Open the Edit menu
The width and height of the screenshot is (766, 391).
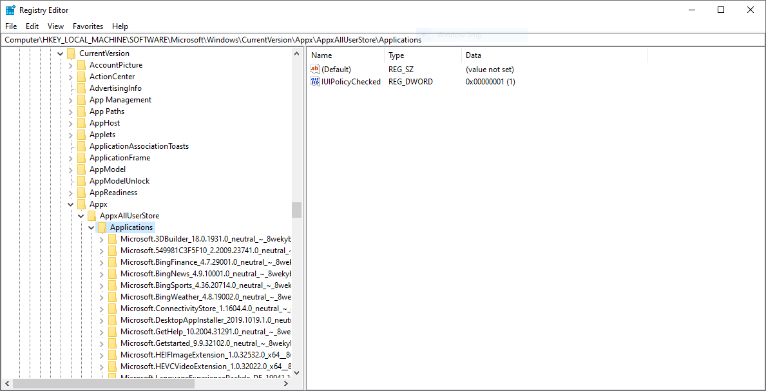(x=32, y=26)
